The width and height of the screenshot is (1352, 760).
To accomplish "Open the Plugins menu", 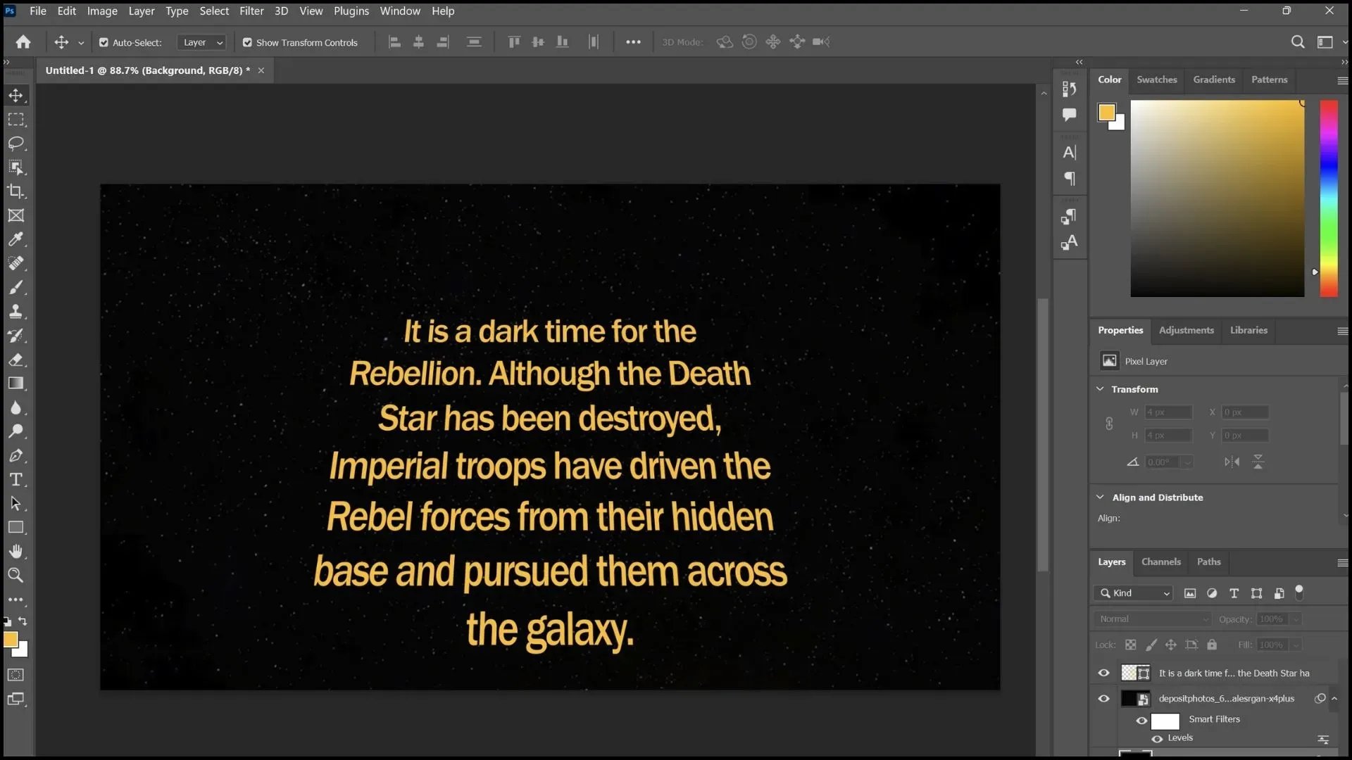I will (x=351, y=11).
